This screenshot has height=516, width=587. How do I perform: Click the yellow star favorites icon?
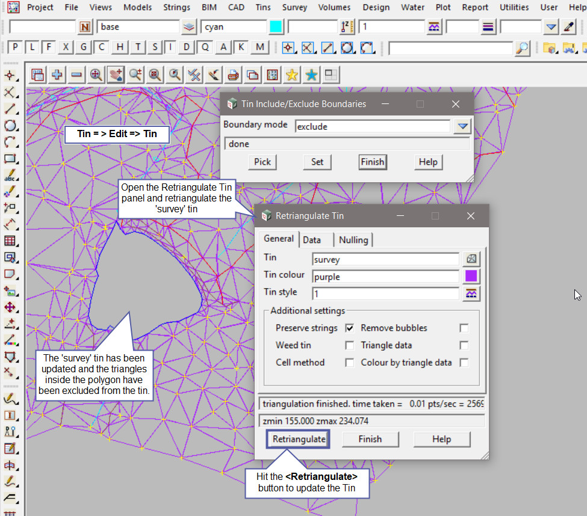click(292, 75)
